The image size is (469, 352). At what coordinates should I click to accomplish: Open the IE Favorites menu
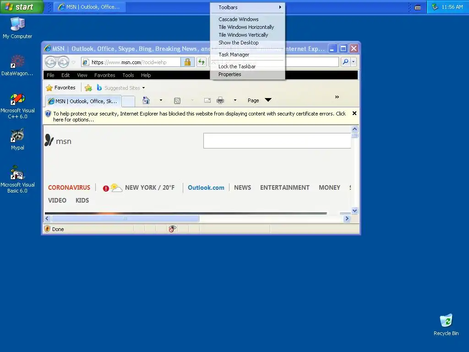coord(105,75)
